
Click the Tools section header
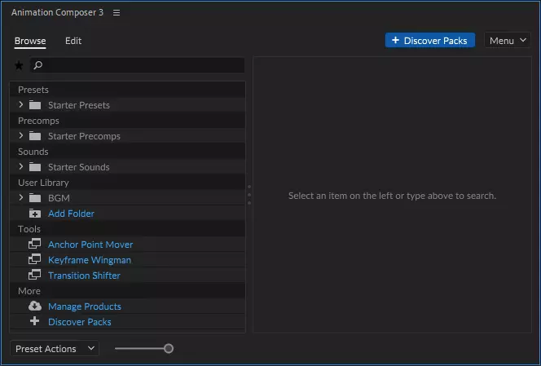128,229
